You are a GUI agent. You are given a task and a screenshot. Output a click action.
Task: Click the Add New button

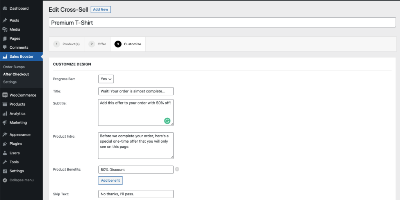[100, 9]
